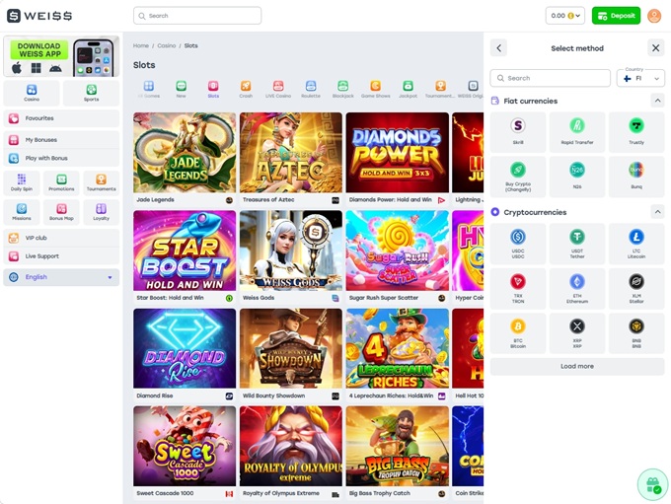Choose XRP cryptocurrency
Viewport: 671px width, 504px height.
pos(577,332)
